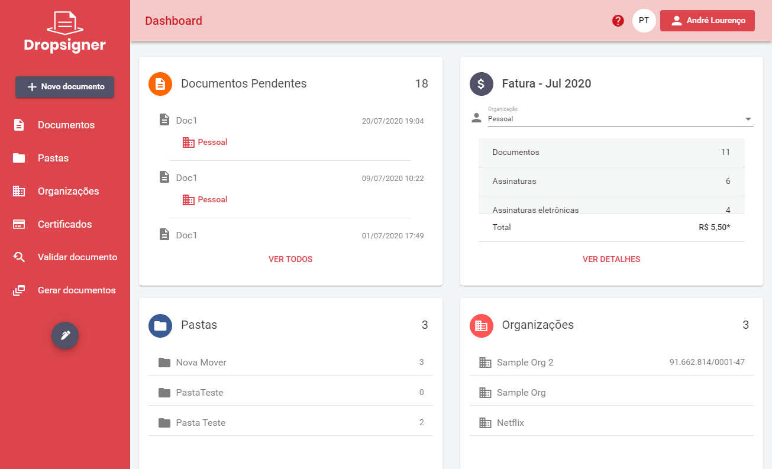The height and width of the screenshot is (469, 772).
Task: Click the VER TODOS link
Action: pos(290,259)
